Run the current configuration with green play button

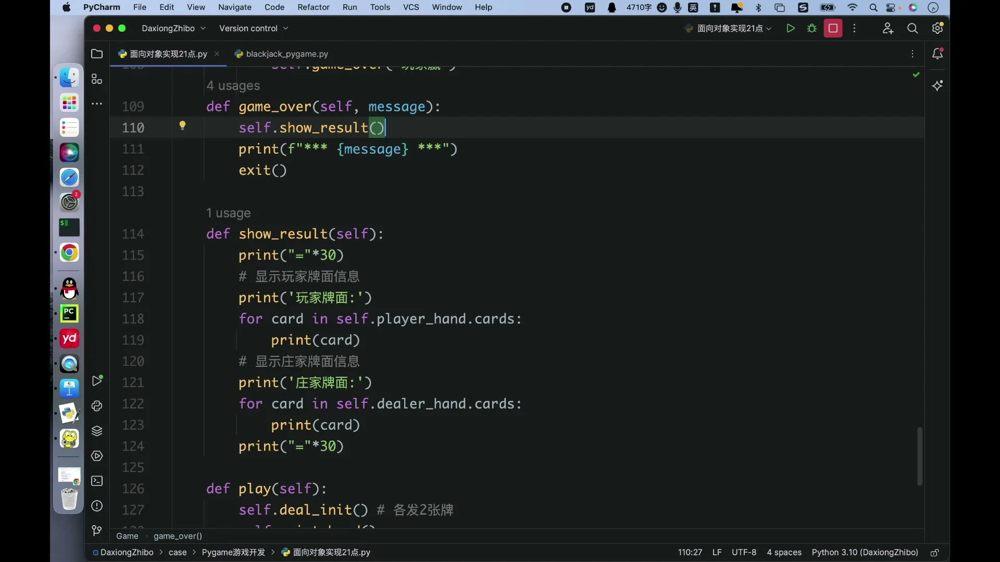pos(790,29)
